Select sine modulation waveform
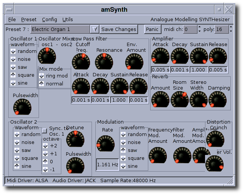The image size is (244, 195). tap(129, 166)
